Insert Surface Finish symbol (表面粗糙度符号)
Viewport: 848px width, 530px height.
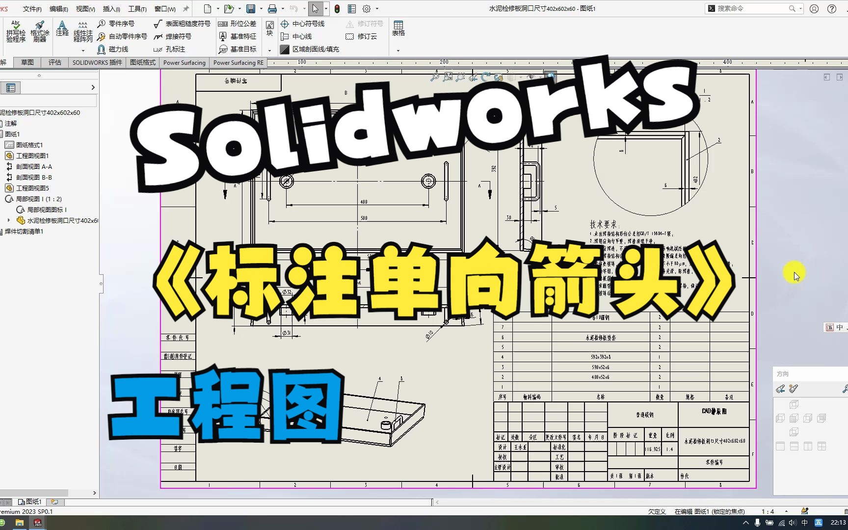pyautogui.click(x=182, y=24)
